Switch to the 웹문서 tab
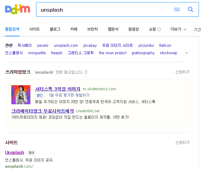 (x=113, y=29)
